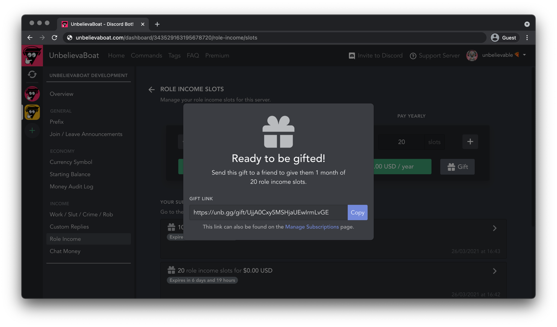Click the browser reload icon
Screen dimensions: 557x327
point(54,38)
